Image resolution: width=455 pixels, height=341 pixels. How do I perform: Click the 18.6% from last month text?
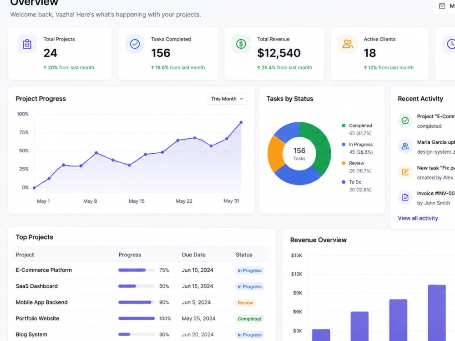pyautogui.click(x=178, y=68)
